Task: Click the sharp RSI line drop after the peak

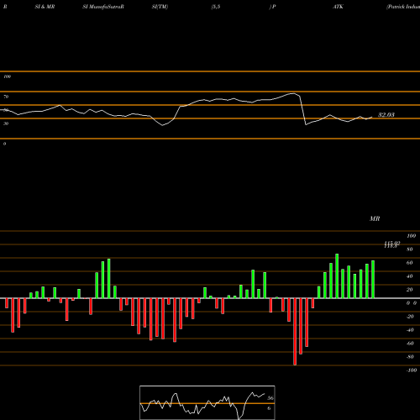Action: coord(303,111)
